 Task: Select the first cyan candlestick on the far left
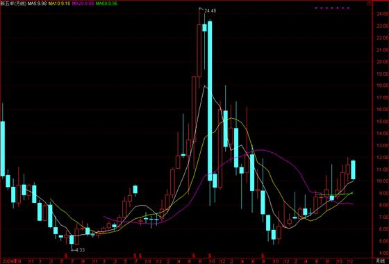pyautogui.click(x=3, y=149)
